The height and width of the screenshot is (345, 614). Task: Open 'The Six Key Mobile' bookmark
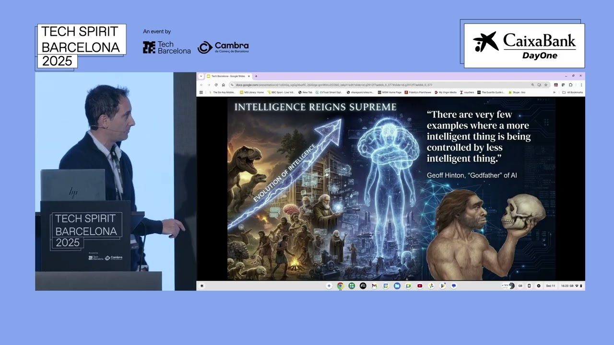click(222, 92)
